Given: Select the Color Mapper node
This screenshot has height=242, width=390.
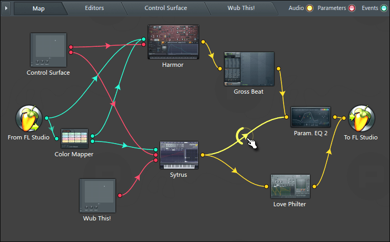Looking at the screenshot, I should coord(75,138).
